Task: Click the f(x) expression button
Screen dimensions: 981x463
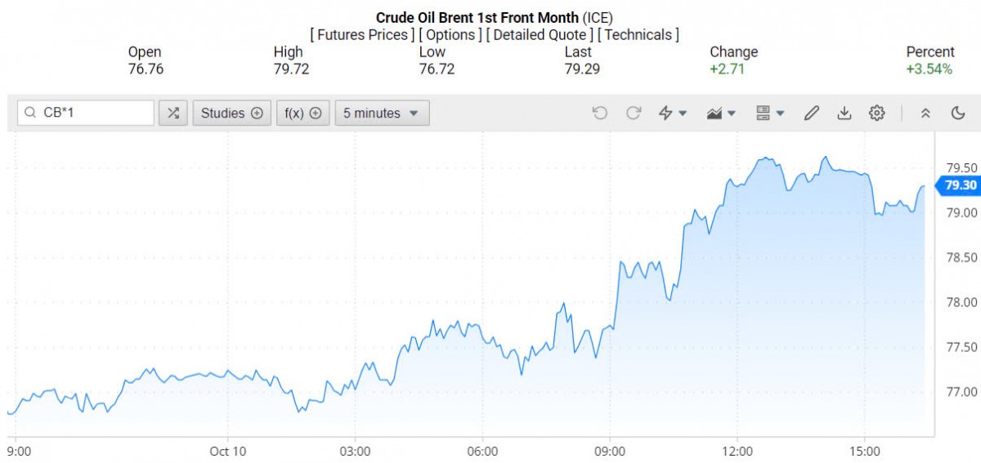Action: click(302, 114)
